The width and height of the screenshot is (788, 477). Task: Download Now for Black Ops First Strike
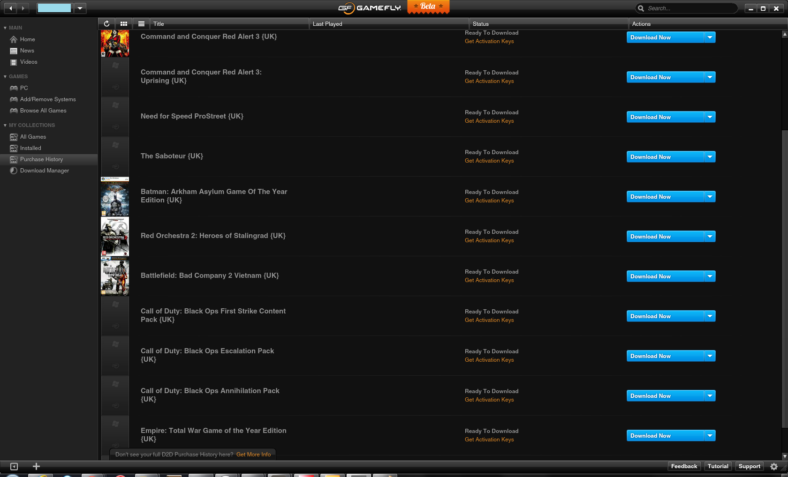(666, 316)
